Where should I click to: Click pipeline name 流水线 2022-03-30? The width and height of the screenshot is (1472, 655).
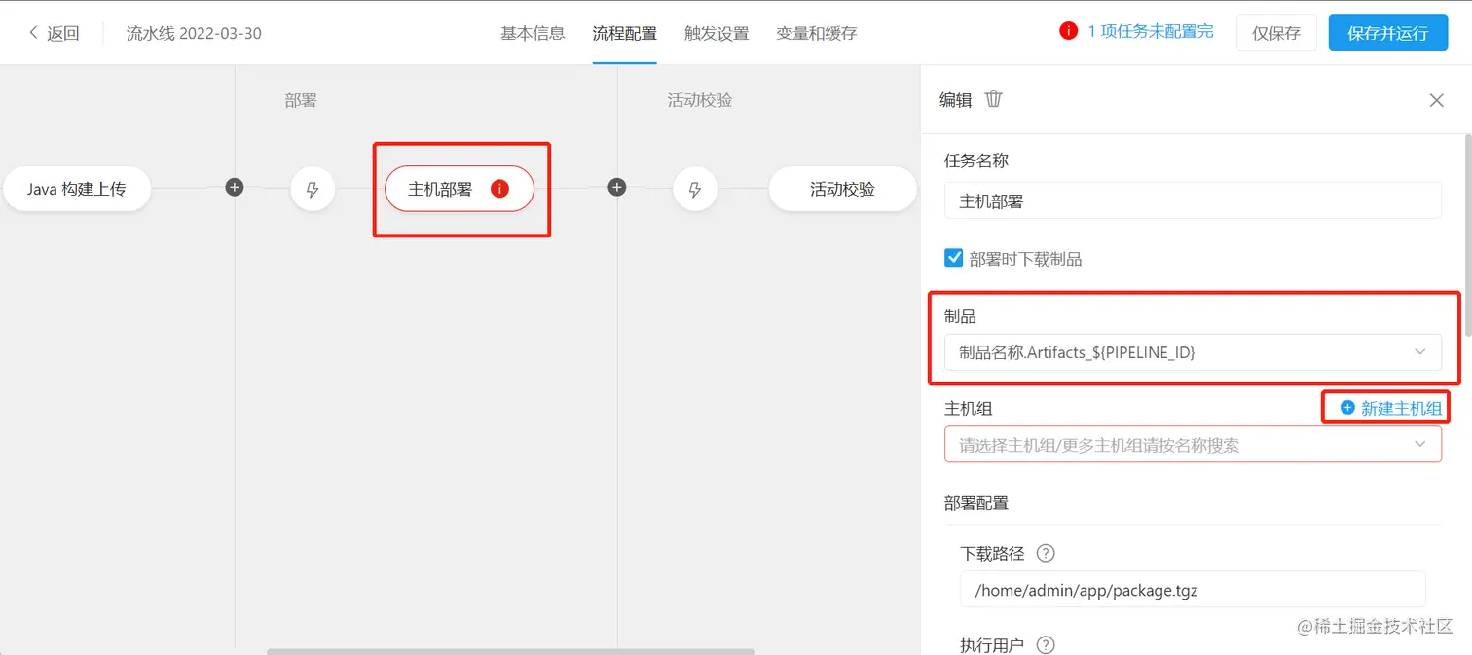(x=194, y=33)
